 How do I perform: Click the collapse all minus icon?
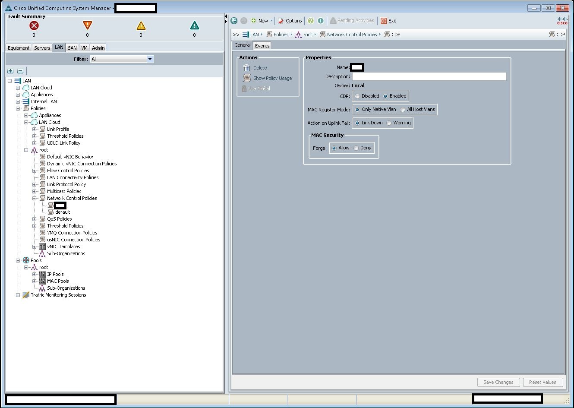pos(20,71)
